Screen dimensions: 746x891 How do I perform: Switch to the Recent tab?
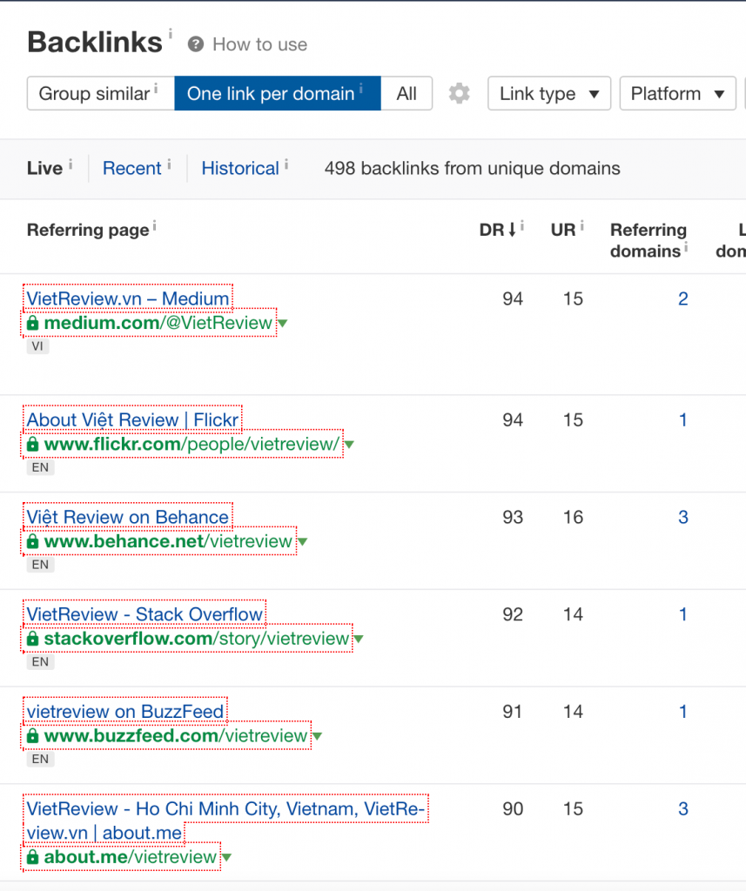click(x=132, y=168)
